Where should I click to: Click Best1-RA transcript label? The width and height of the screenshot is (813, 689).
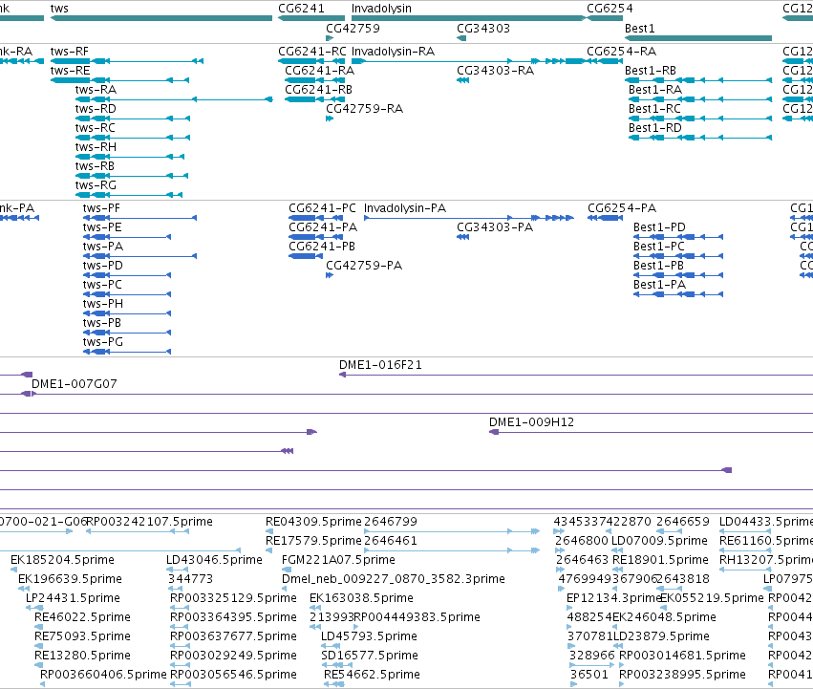click(655, 90)
